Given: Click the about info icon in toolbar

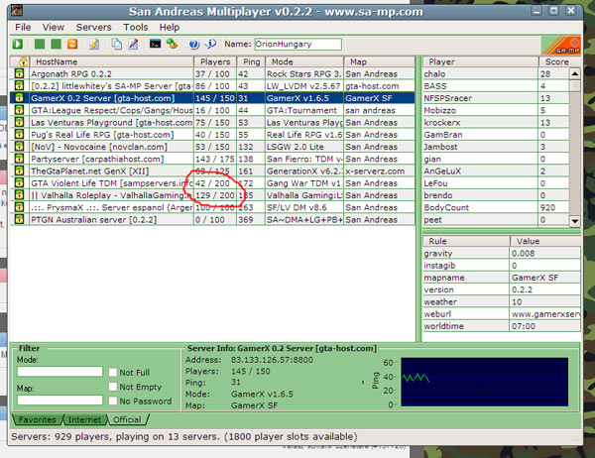Looking at the screenshot, I should click(210, 45).
